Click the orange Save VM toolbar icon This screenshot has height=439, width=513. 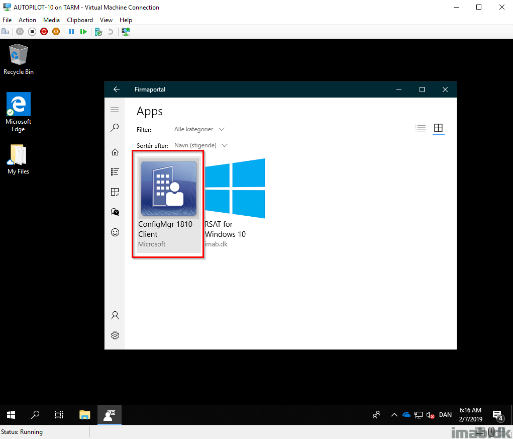(x=56, y=32)
